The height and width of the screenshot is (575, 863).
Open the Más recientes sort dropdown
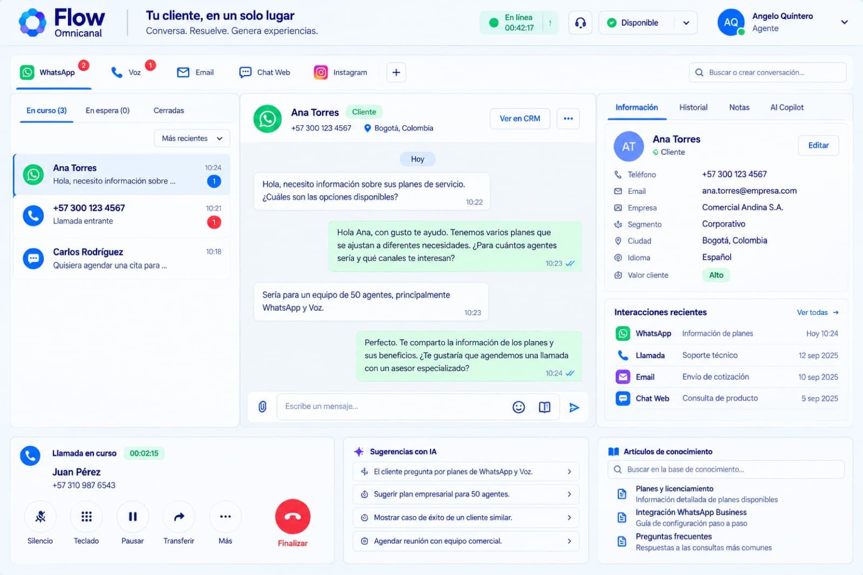pos(192,139)
